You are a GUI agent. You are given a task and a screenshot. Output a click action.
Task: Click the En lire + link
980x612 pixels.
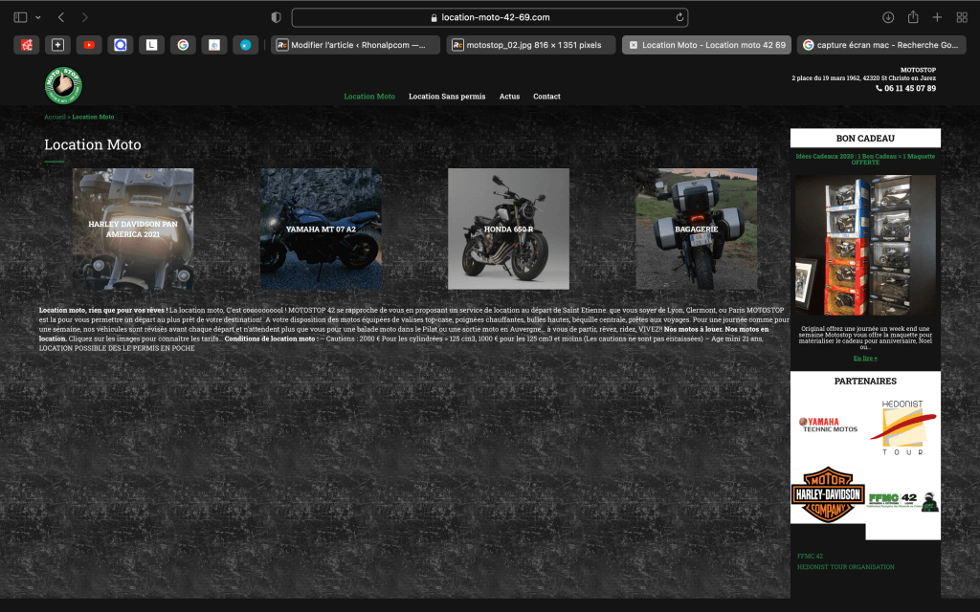pos(865,359)
